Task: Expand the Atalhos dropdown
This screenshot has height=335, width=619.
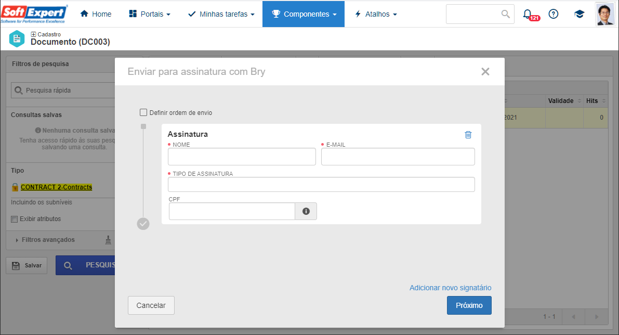Action: (x=376, y=14)
